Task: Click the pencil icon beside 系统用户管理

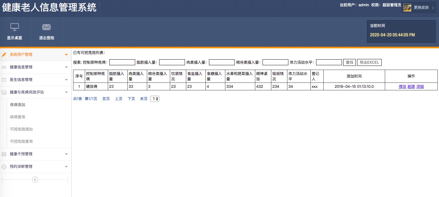Action: pos(4,55)
